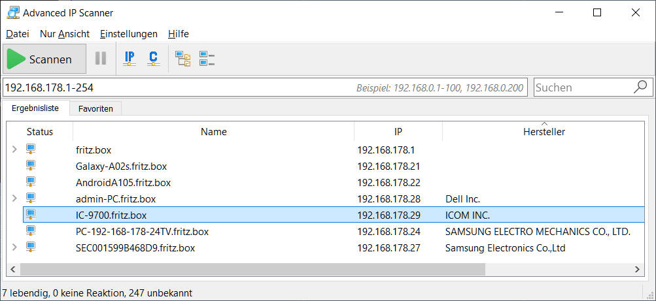Click the scroll right arrow
656x301 pixels.
pyautogui.click(x=637, y=269)
